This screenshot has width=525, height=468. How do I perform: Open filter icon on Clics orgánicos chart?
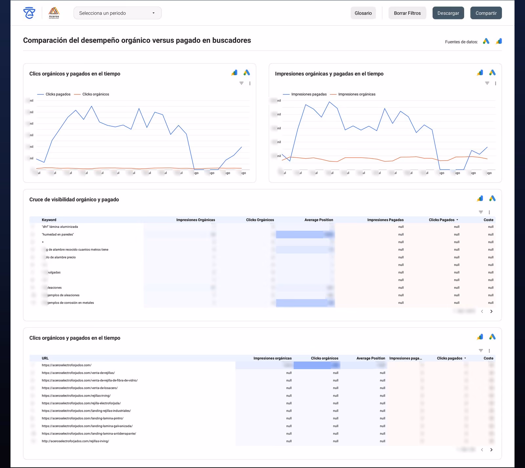(x=241, y=83)
